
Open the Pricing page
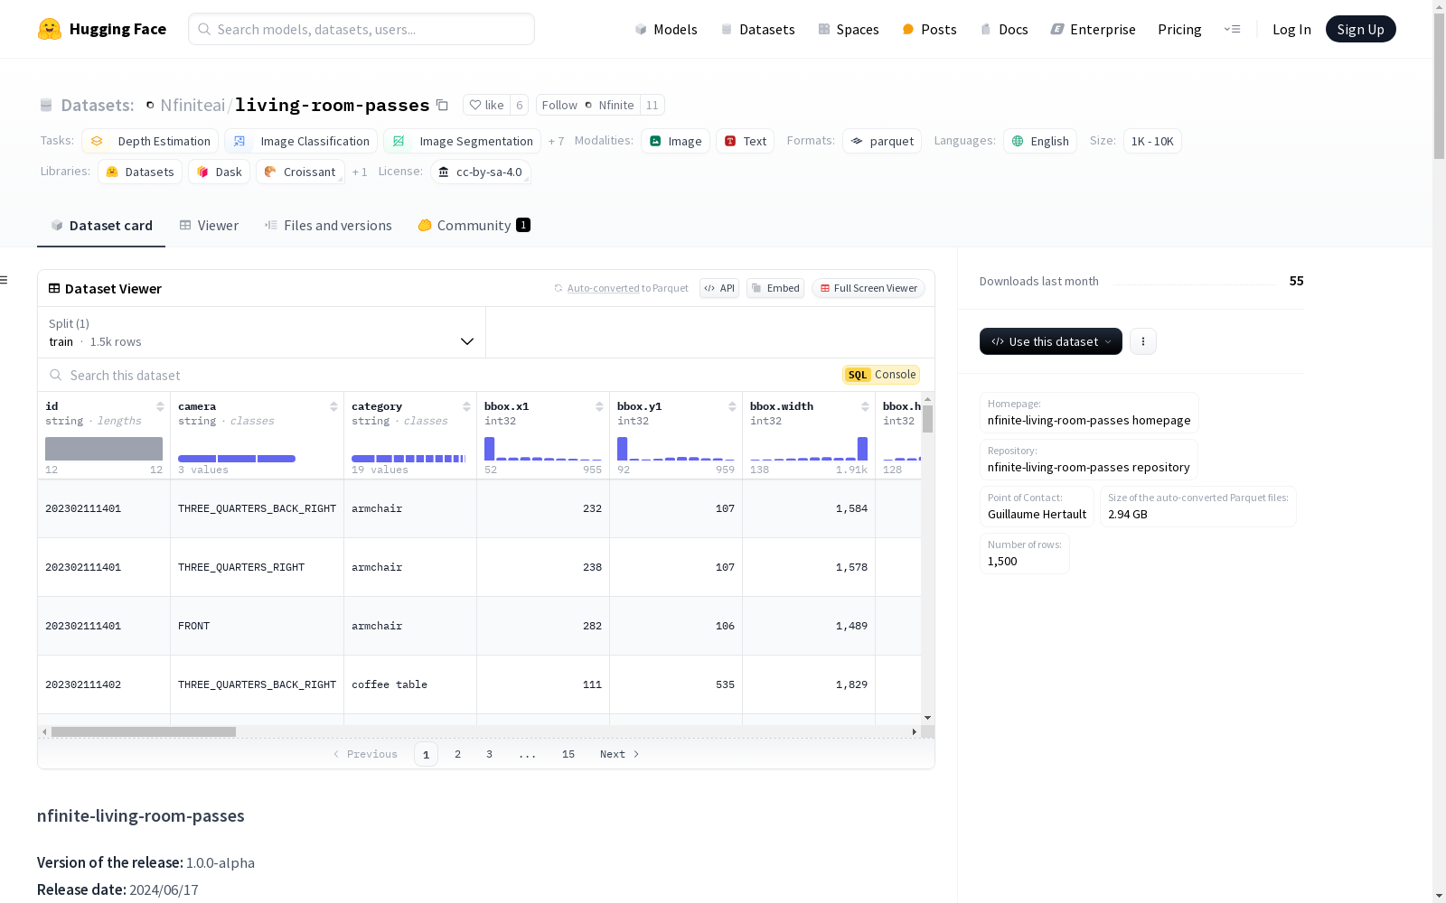[x=1179, y=29]
